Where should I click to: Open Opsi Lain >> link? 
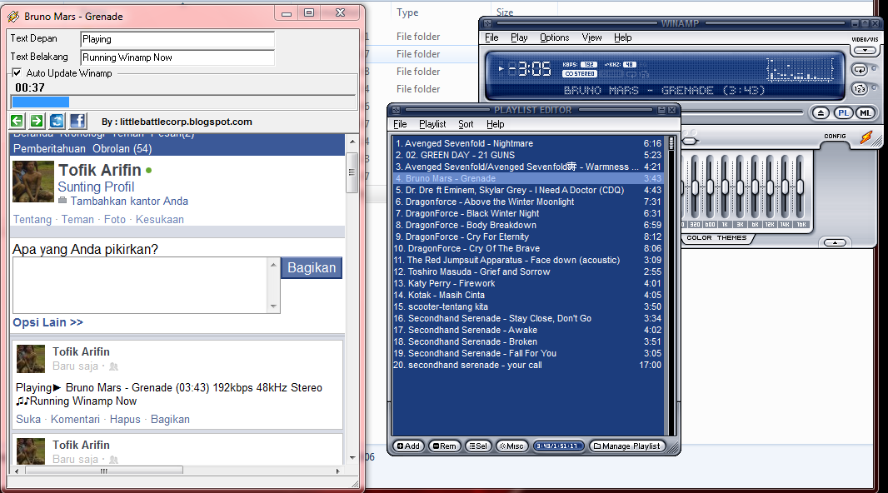[x=48, y=322]
